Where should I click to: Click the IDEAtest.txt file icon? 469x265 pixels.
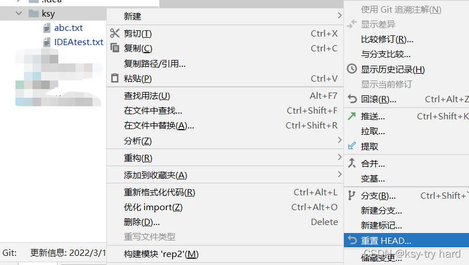pos(47,42)
